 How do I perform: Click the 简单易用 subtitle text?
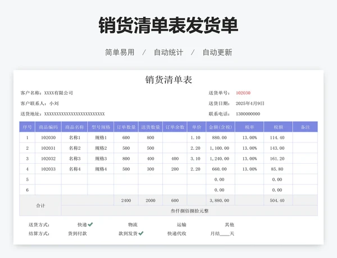[120, 52]
